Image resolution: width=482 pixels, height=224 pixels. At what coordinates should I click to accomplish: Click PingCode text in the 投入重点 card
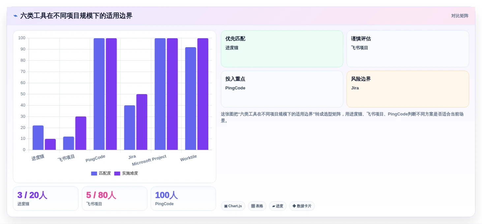235,88
